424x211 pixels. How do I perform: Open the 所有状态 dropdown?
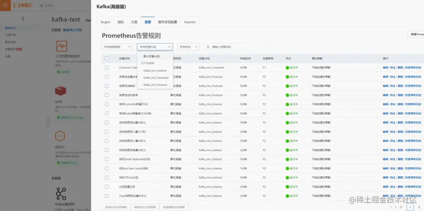[x=188, y=47]
